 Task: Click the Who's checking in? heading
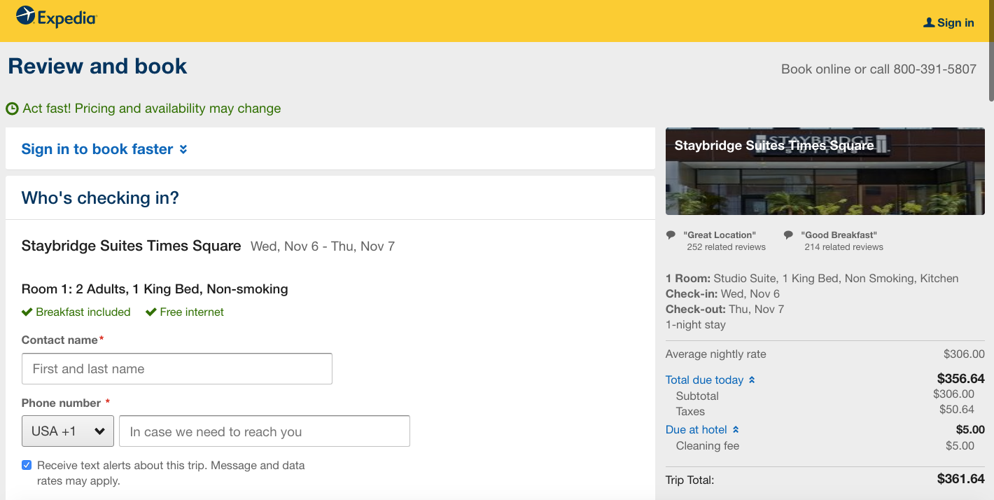(100, 198)
